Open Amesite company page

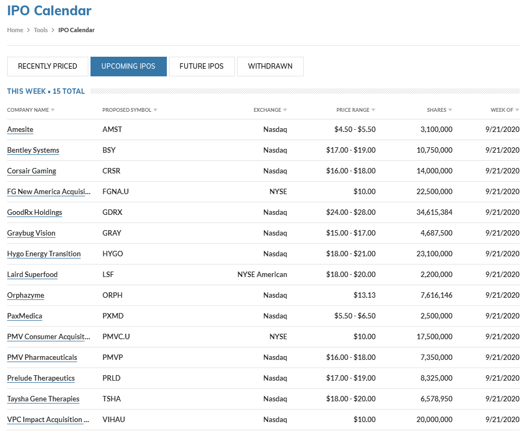click(x=20, y=130)
